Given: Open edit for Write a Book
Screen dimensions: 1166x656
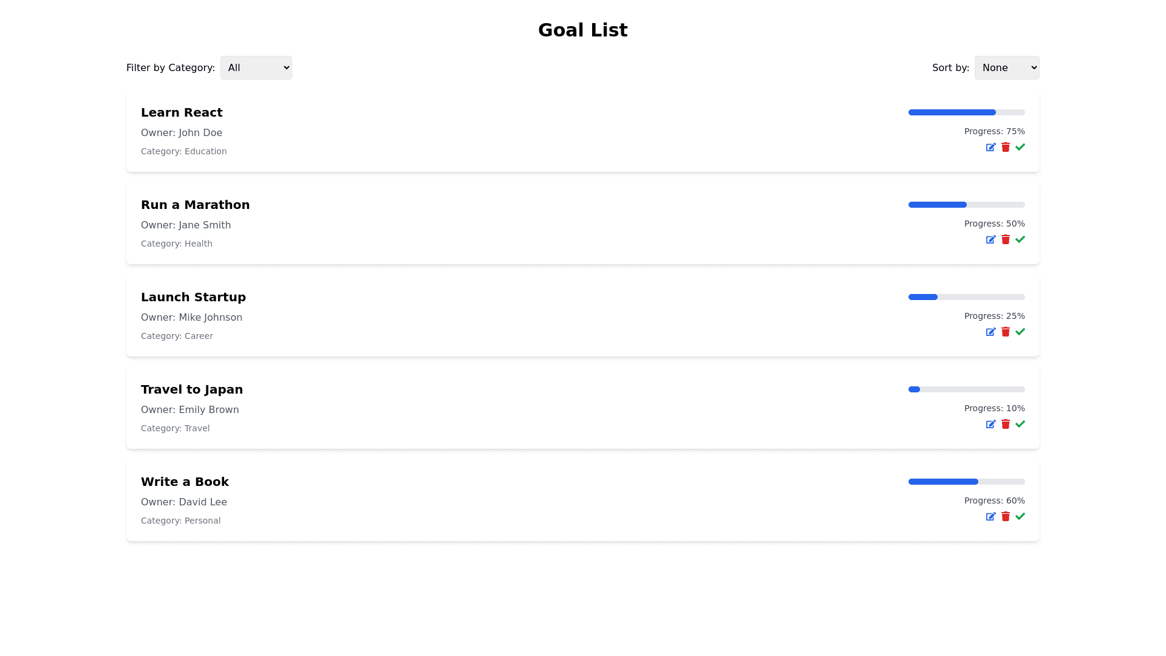Looking at the screenshot, I should [990, 516].
